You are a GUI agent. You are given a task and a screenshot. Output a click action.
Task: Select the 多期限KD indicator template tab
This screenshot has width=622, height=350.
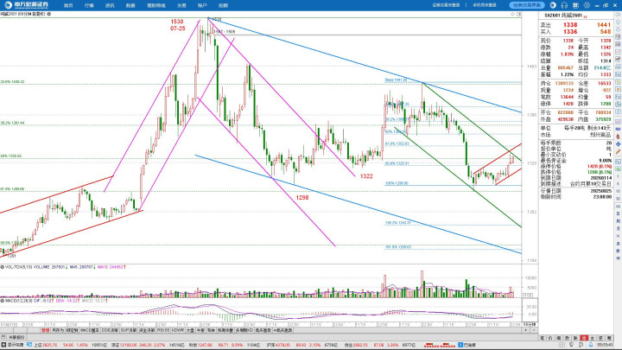point(244,330)
